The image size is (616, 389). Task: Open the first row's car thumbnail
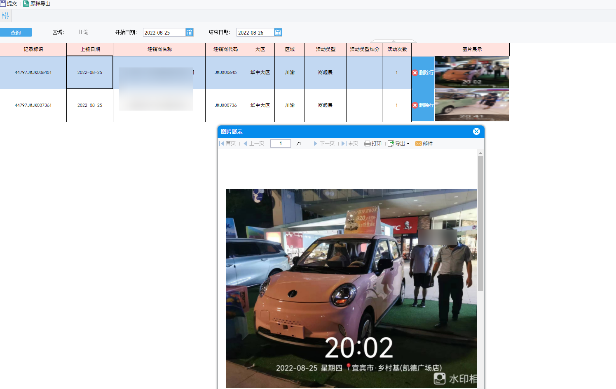472,72
